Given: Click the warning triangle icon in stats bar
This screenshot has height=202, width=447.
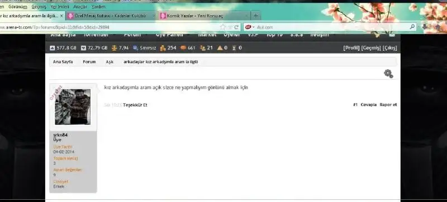Looking at the screenshot, I should coord(220,48).
